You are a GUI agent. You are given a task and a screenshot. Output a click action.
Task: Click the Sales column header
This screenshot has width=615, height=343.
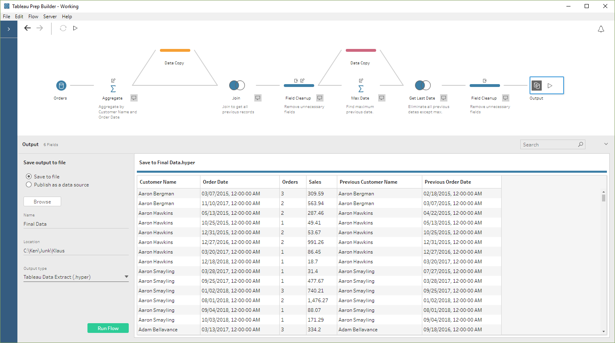321,182
